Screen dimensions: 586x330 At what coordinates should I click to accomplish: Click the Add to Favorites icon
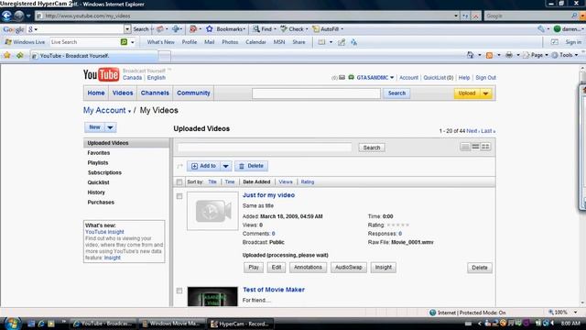(x=20, y=55)
